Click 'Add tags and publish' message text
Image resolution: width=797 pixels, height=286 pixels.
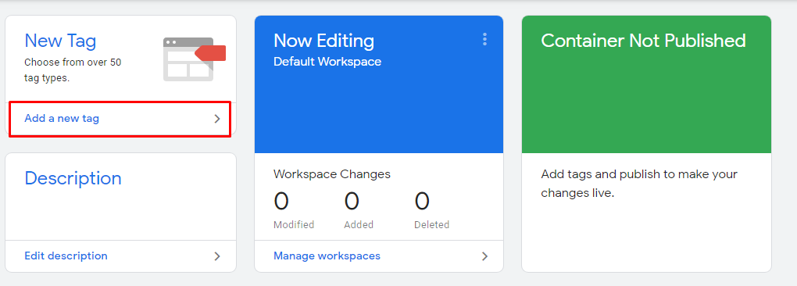pyautogui.click(x=639, y=184)
